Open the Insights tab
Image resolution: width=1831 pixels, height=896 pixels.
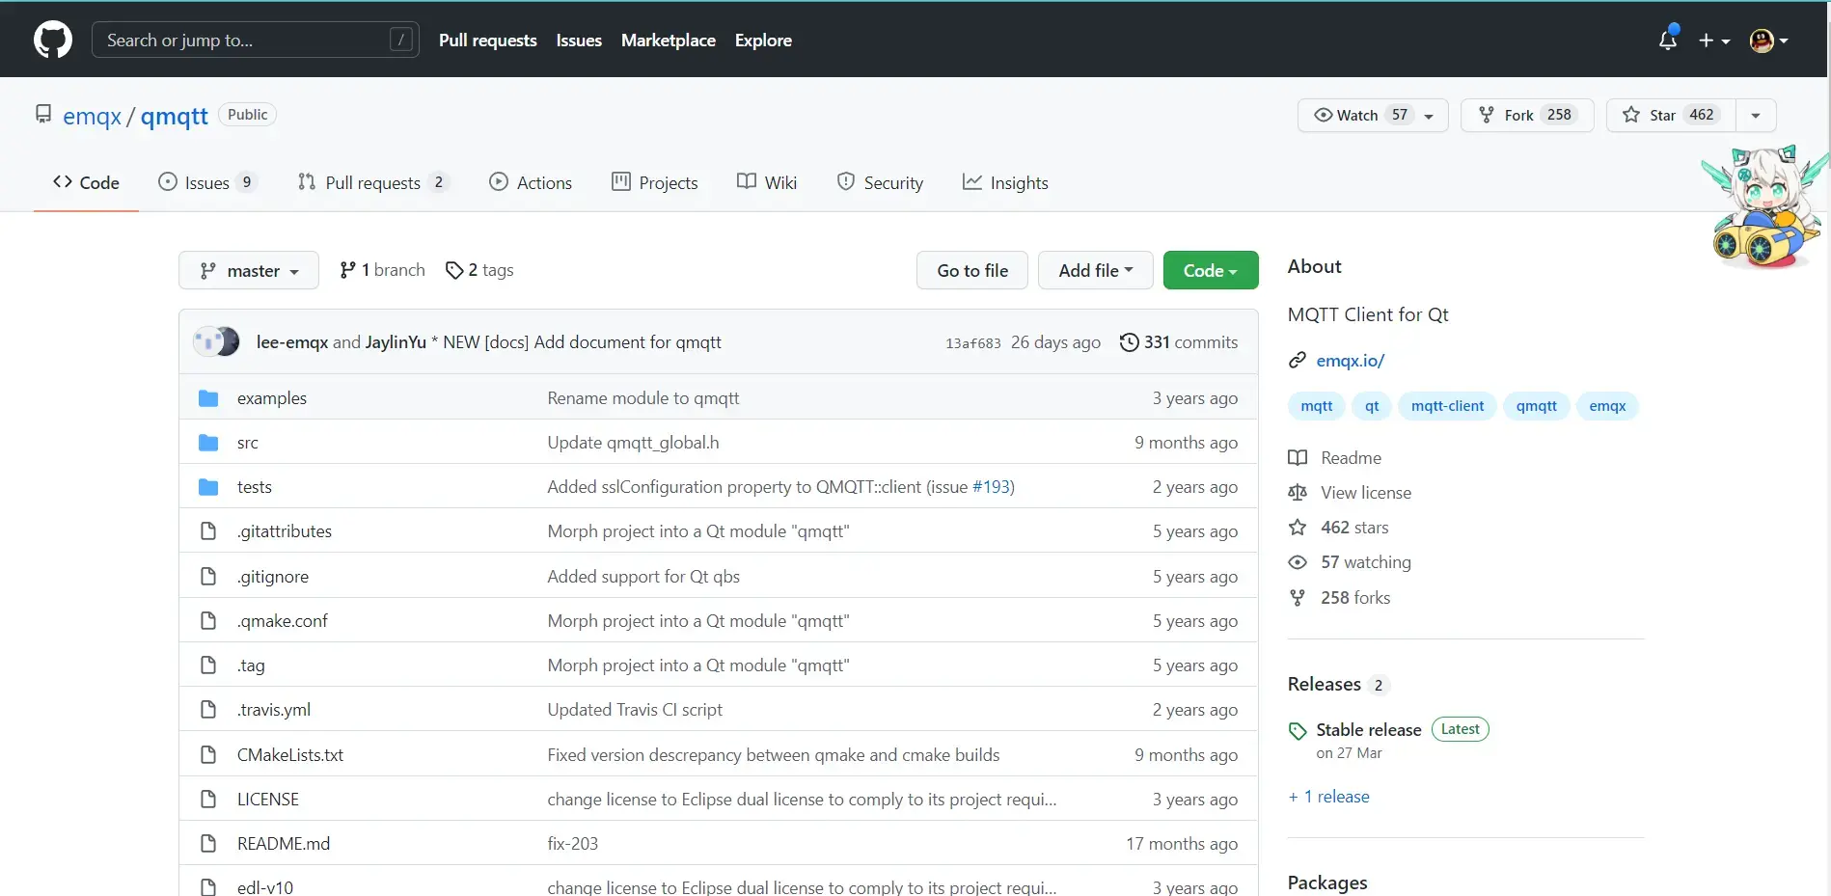[1005, 182]
